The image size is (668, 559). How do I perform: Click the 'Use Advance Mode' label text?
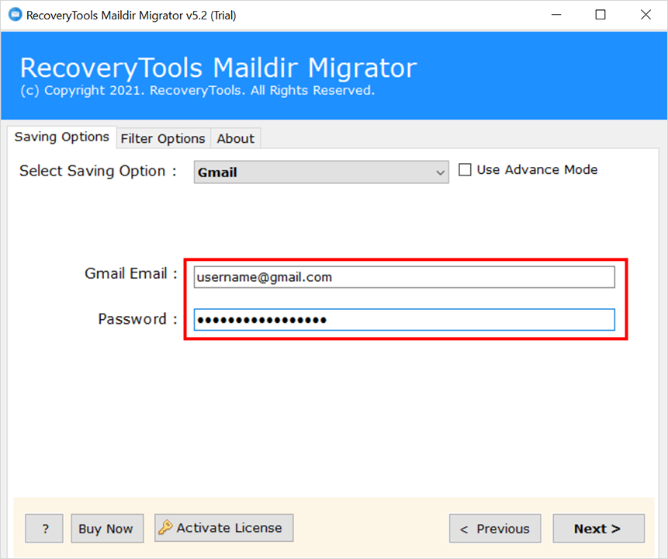pyautogui.click(x=537, y=170)
